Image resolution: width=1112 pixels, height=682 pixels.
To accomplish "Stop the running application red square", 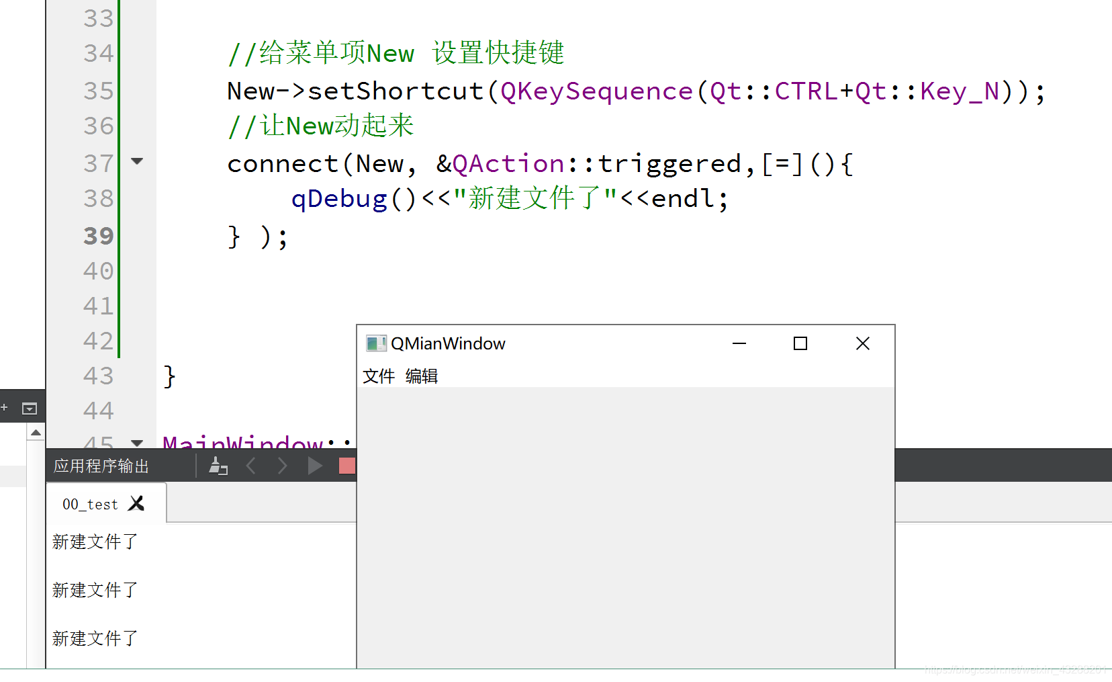I will click(347, 466).
